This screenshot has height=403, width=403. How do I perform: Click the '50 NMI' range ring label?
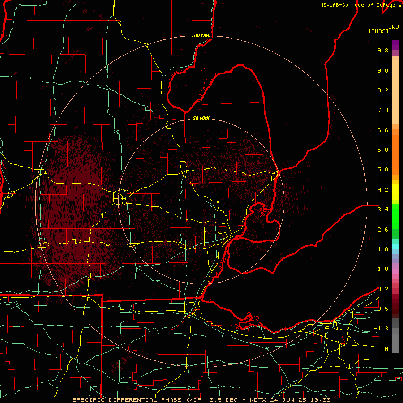point(201,119)
